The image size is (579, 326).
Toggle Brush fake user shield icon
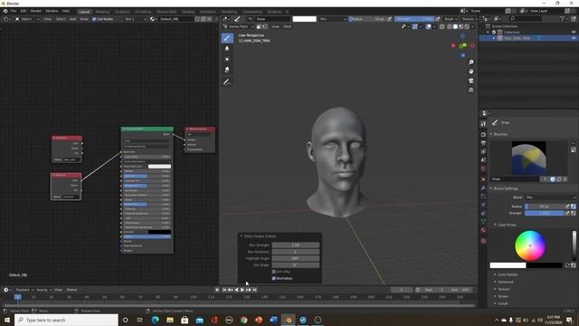pyautogui.click(x=553, y=179)
